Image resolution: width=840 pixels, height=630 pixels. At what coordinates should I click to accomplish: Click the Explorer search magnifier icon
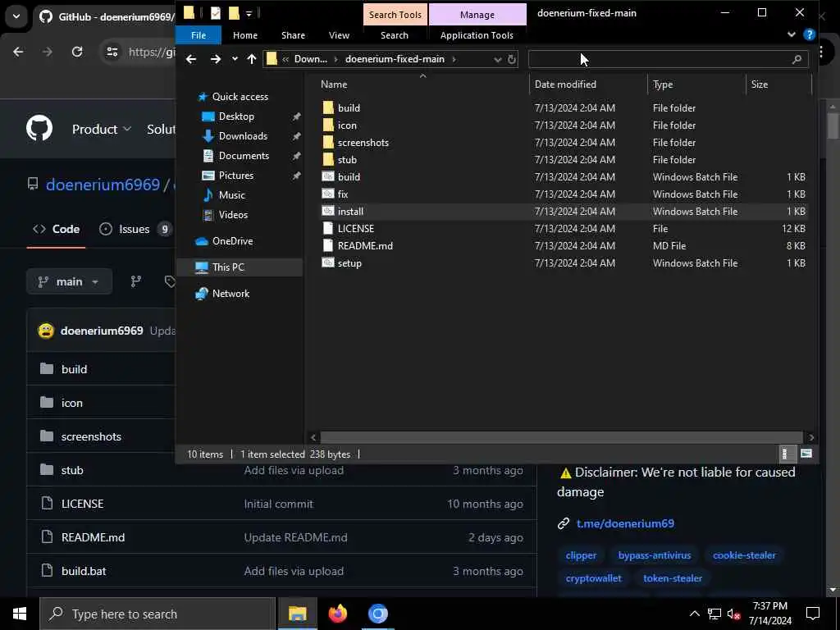click(x=797, y=59)
